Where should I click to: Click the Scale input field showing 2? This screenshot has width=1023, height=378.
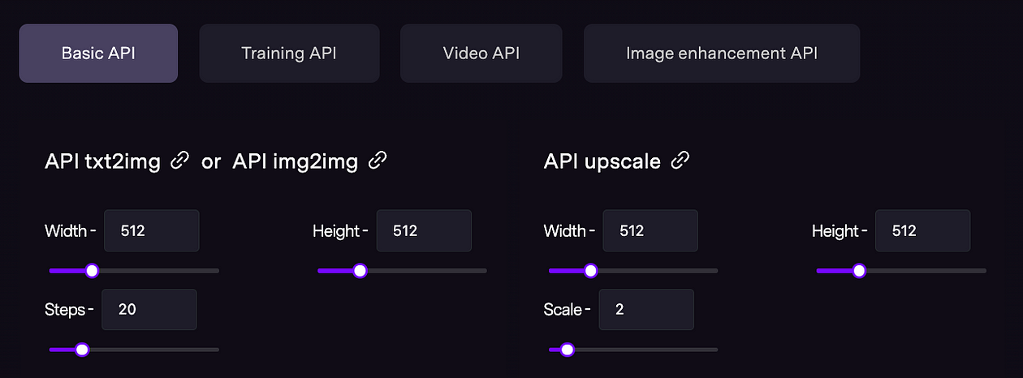tap(646, 309)
